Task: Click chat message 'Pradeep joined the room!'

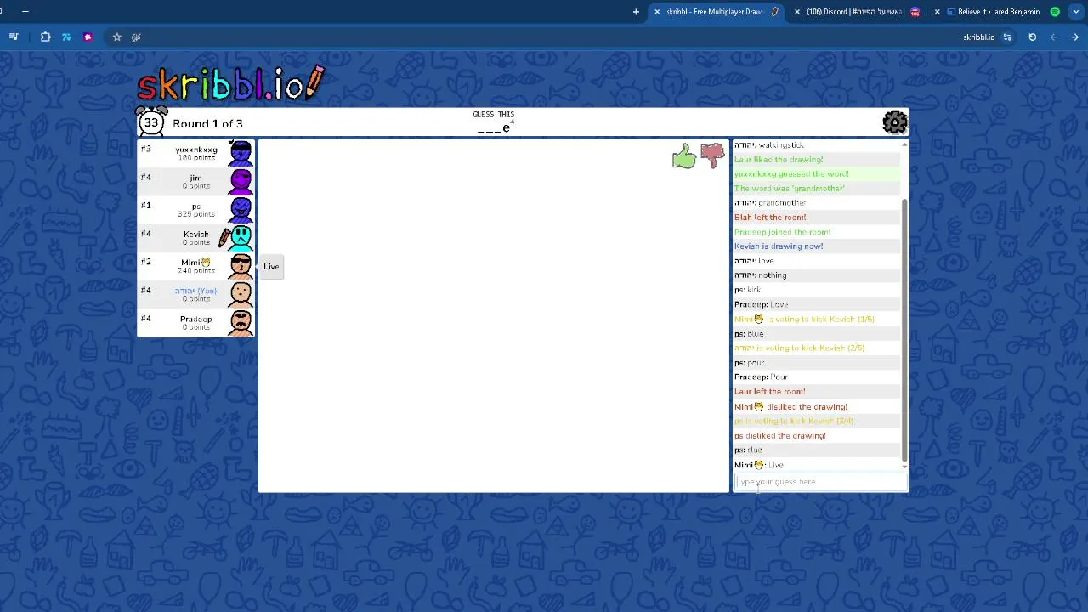Action: (x=783, y=232)
